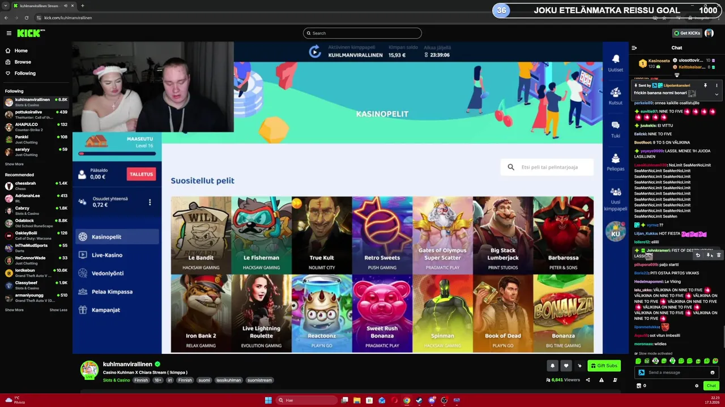Share the stream using share icon
The image size is (725, 407).
588,380
